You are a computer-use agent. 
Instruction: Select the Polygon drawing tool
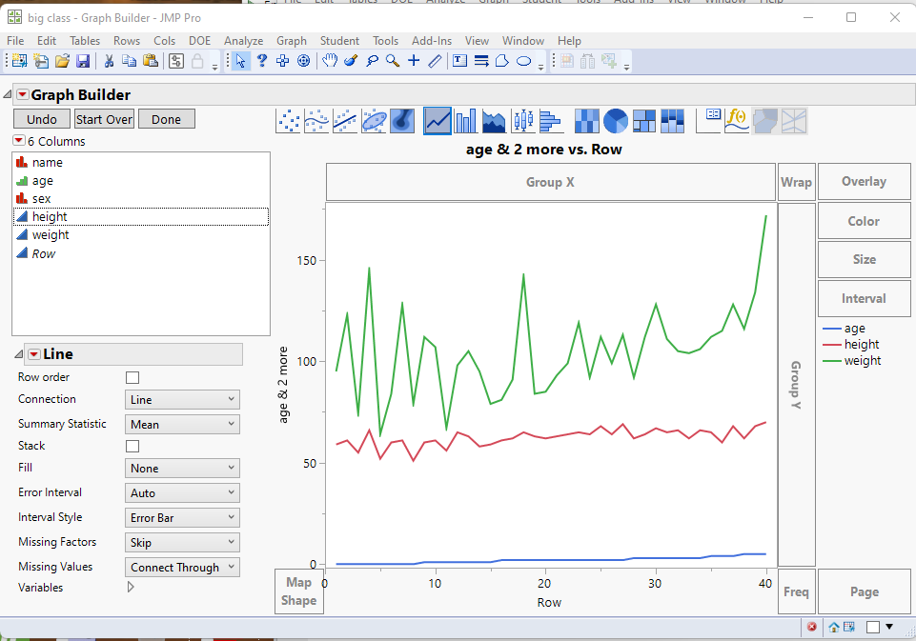click(x=501, y=61)
